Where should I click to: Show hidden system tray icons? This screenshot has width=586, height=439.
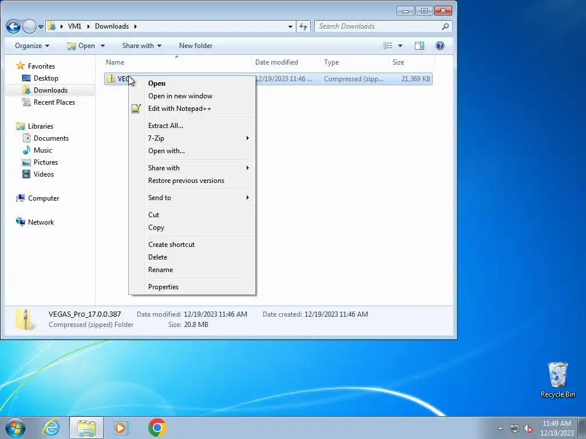click(x=500, y=429)
